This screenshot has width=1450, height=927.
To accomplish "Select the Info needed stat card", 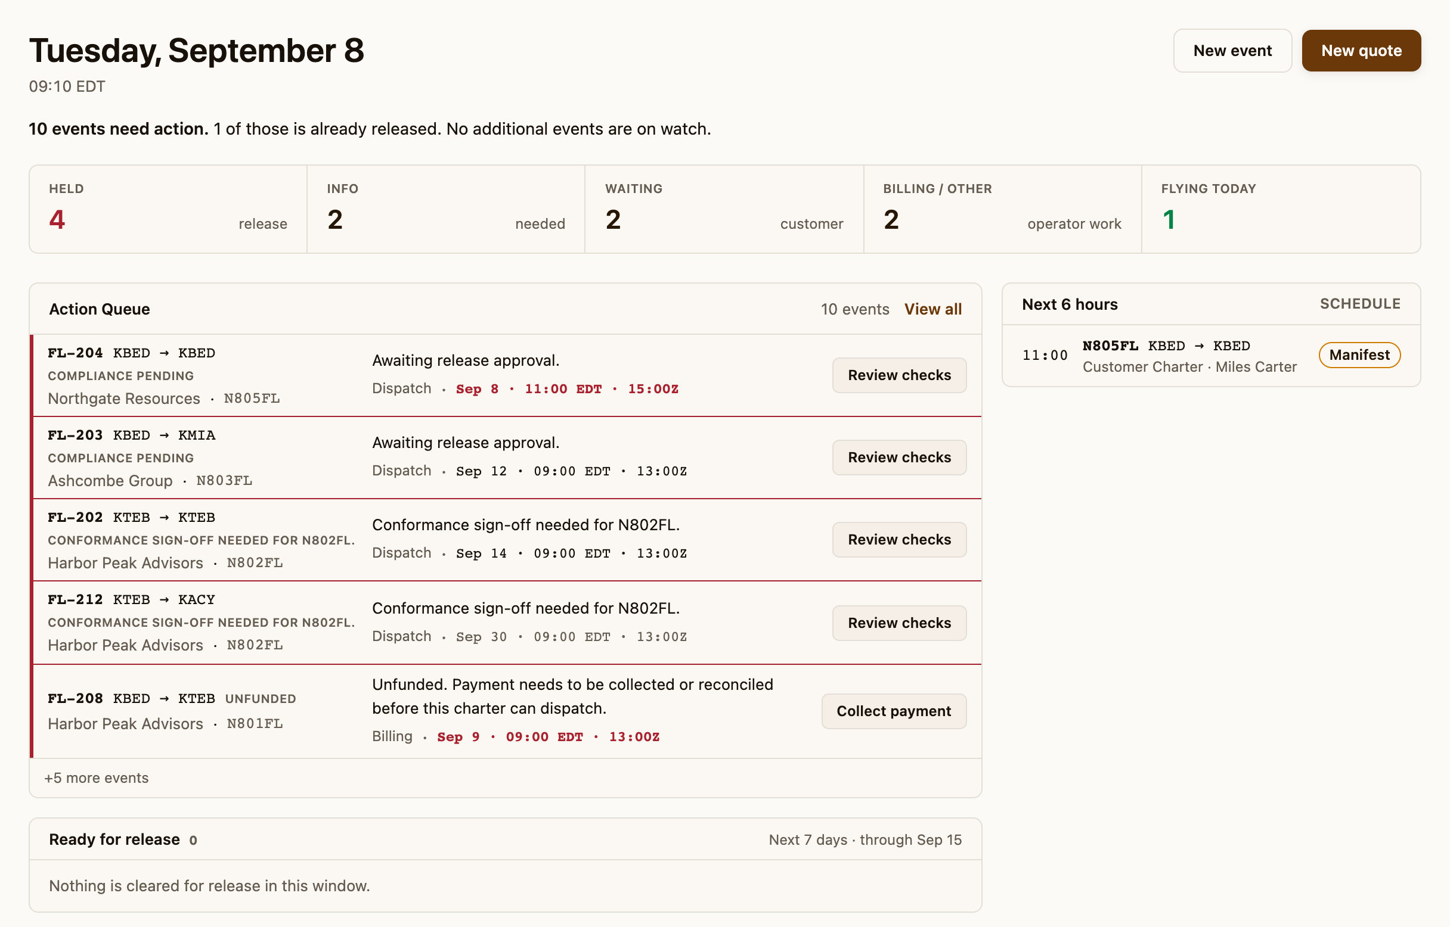I will pyautogui.click(x=446, y=209).
